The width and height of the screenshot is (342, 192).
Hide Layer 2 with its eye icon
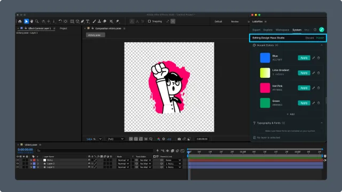tap(18, 164)
